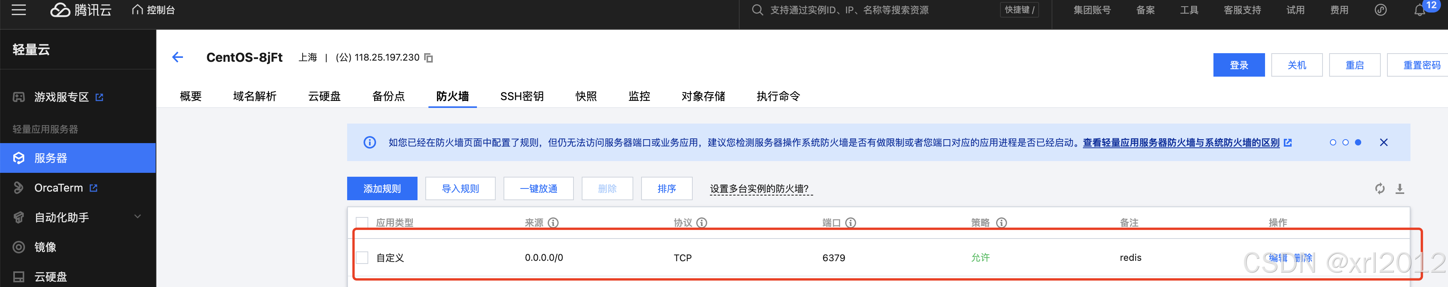Click the 镜像 disc icon
Screen dimensions: 1448x287
click(x=18, y=247)
